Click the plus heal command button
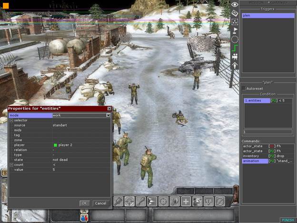 pyautogui.click(x=186, y=202)
